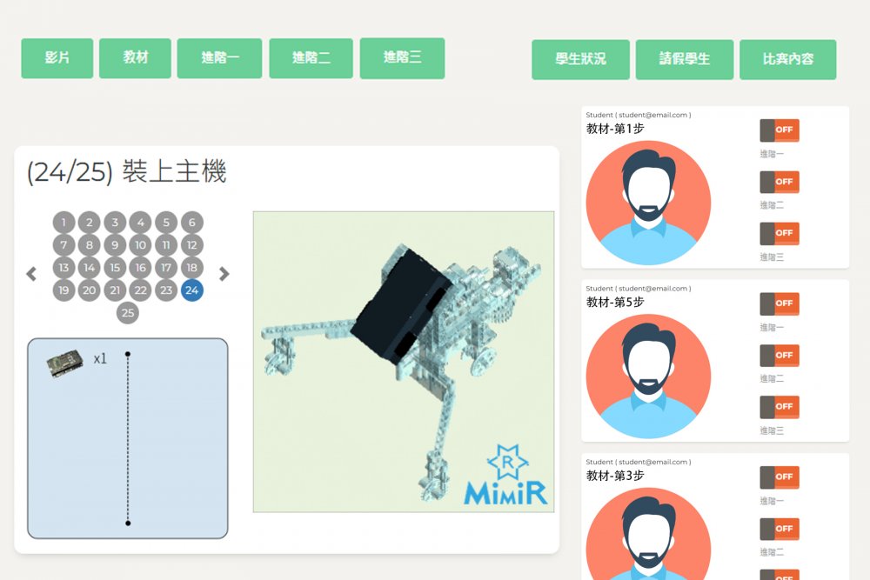Screen dimensions: 870x580
Task: Toggle 進階三 switch for first student
Action: [780, 233]
